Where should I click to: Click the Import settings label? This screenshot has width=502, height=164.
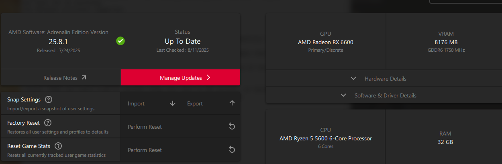136,103
